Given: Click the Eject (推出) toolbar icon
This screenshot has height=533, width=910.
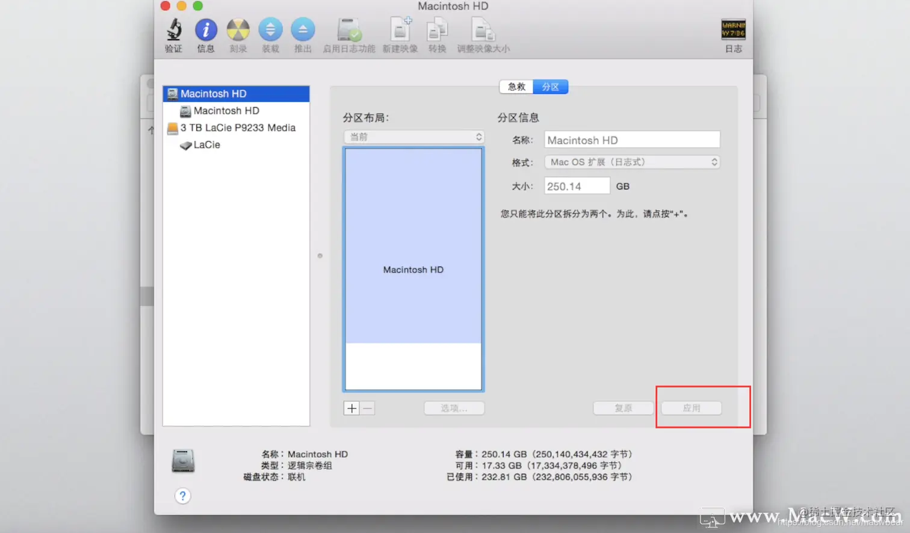Looking at the screenshot, I should (x=303, y=29).
